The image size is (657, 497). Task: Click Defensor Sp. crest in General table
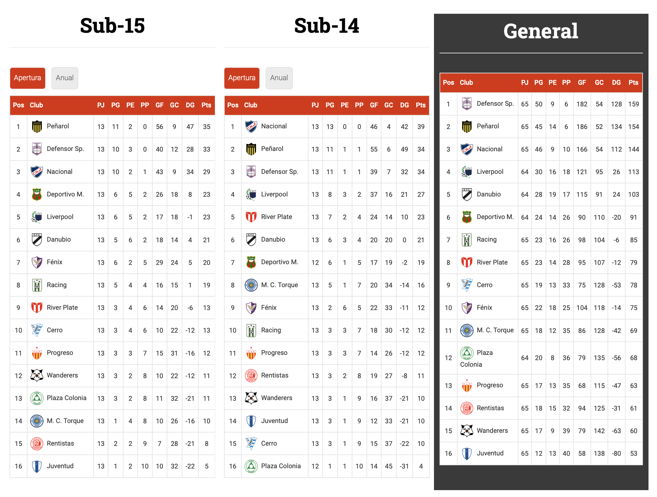467,104
